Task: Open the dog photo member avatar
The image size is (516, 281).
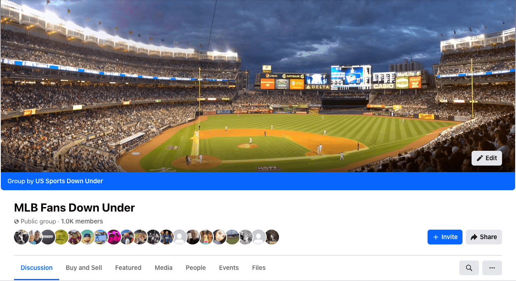Action: click(x=21, y=237)
